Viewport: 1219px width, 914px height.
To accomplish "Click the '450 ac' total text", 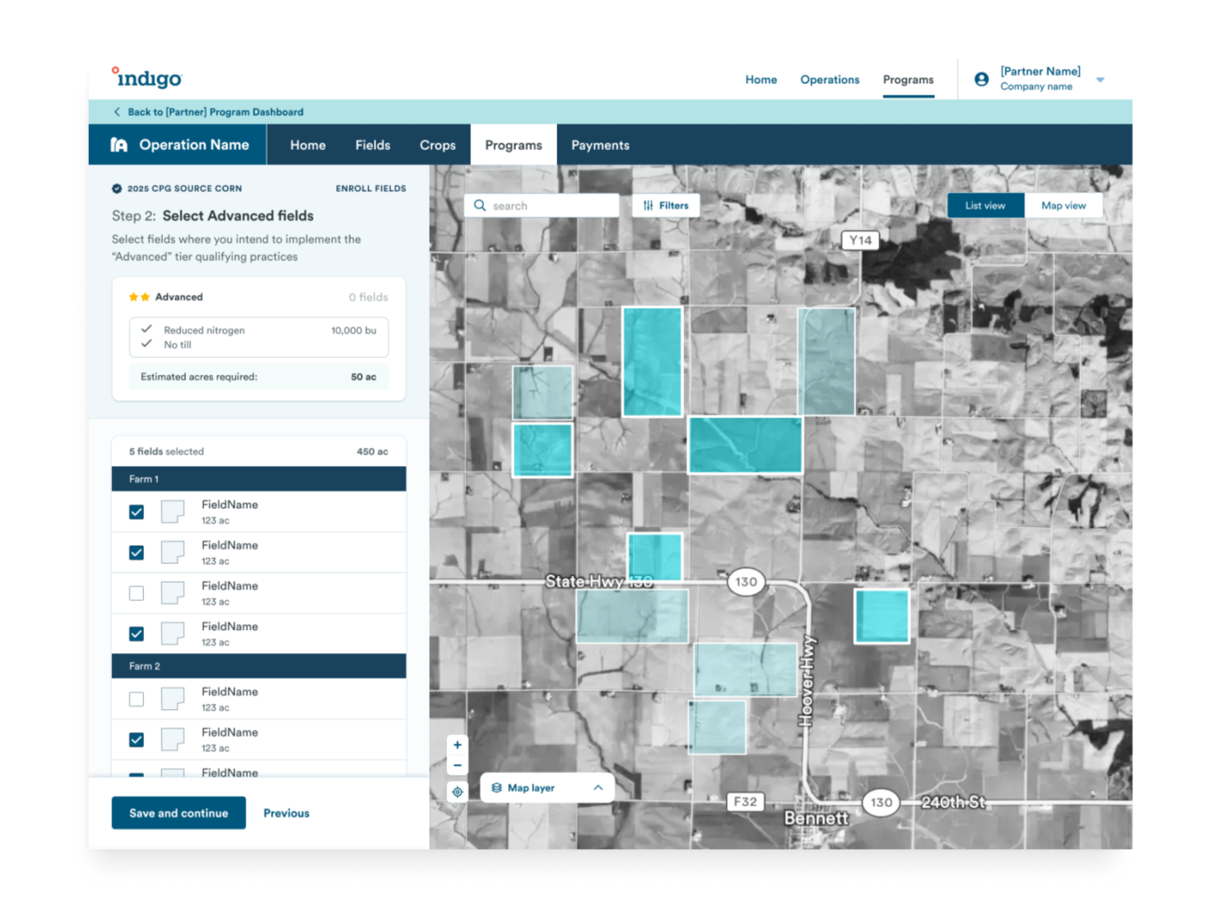I will coord(372,451).
